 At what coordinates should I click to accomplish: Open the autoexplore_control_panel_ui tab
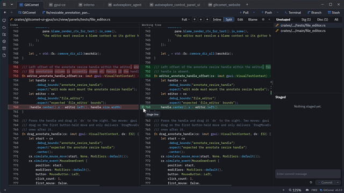pyautogui.click(x=175, y=5)
